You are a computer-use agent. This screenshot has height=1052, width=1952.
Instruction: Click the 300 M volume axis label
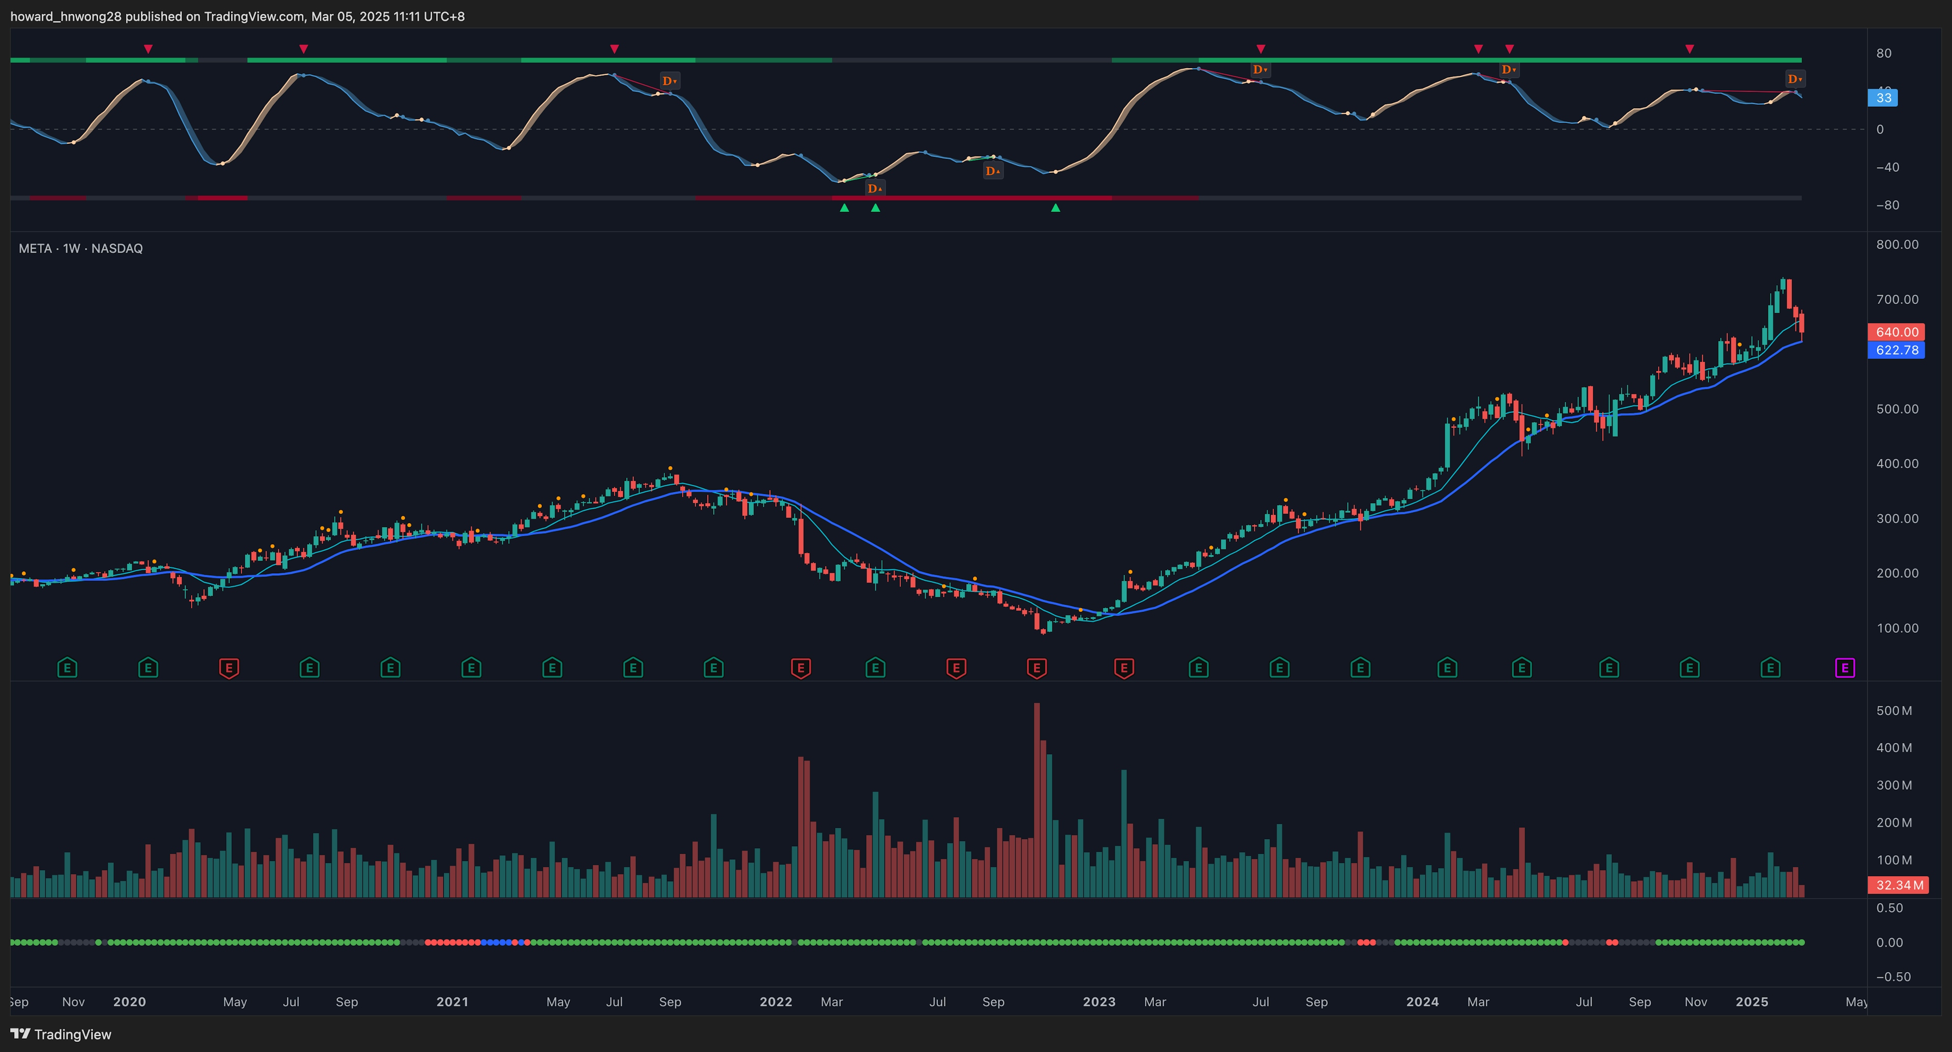pos(1895,785)
